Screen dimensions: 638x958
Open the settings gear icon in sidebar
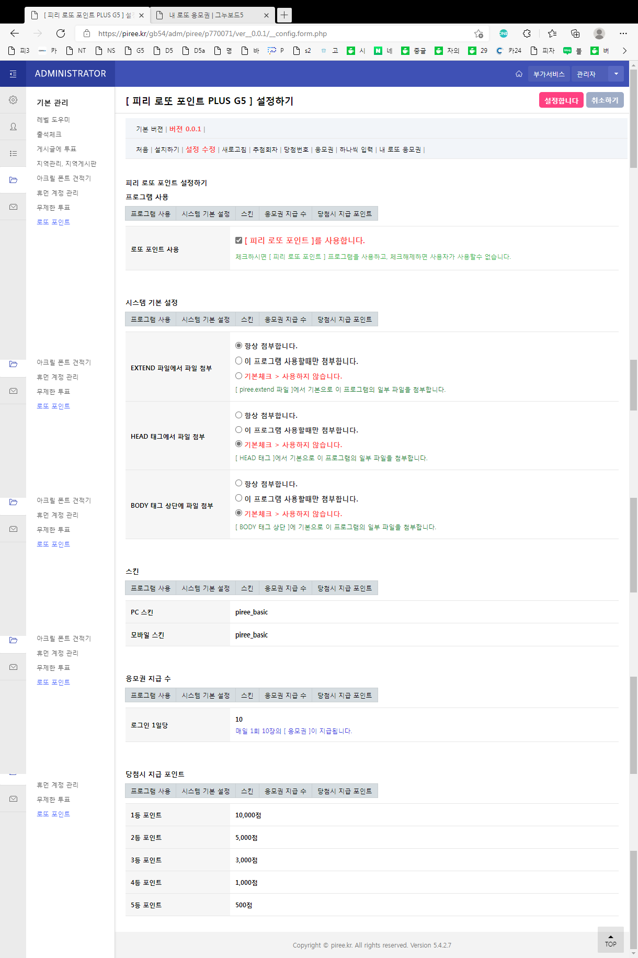[13, 100]
